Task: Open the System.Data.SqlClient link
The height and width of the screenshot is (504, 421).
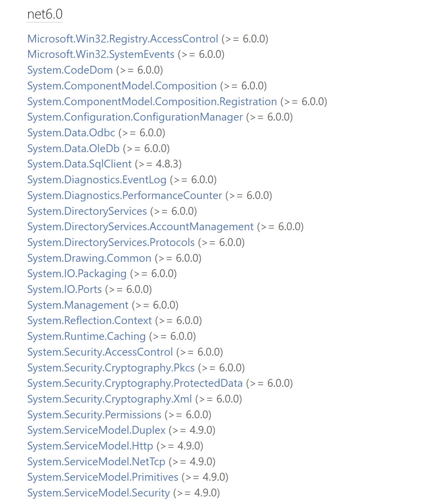Action: click(x=79, y=164)
